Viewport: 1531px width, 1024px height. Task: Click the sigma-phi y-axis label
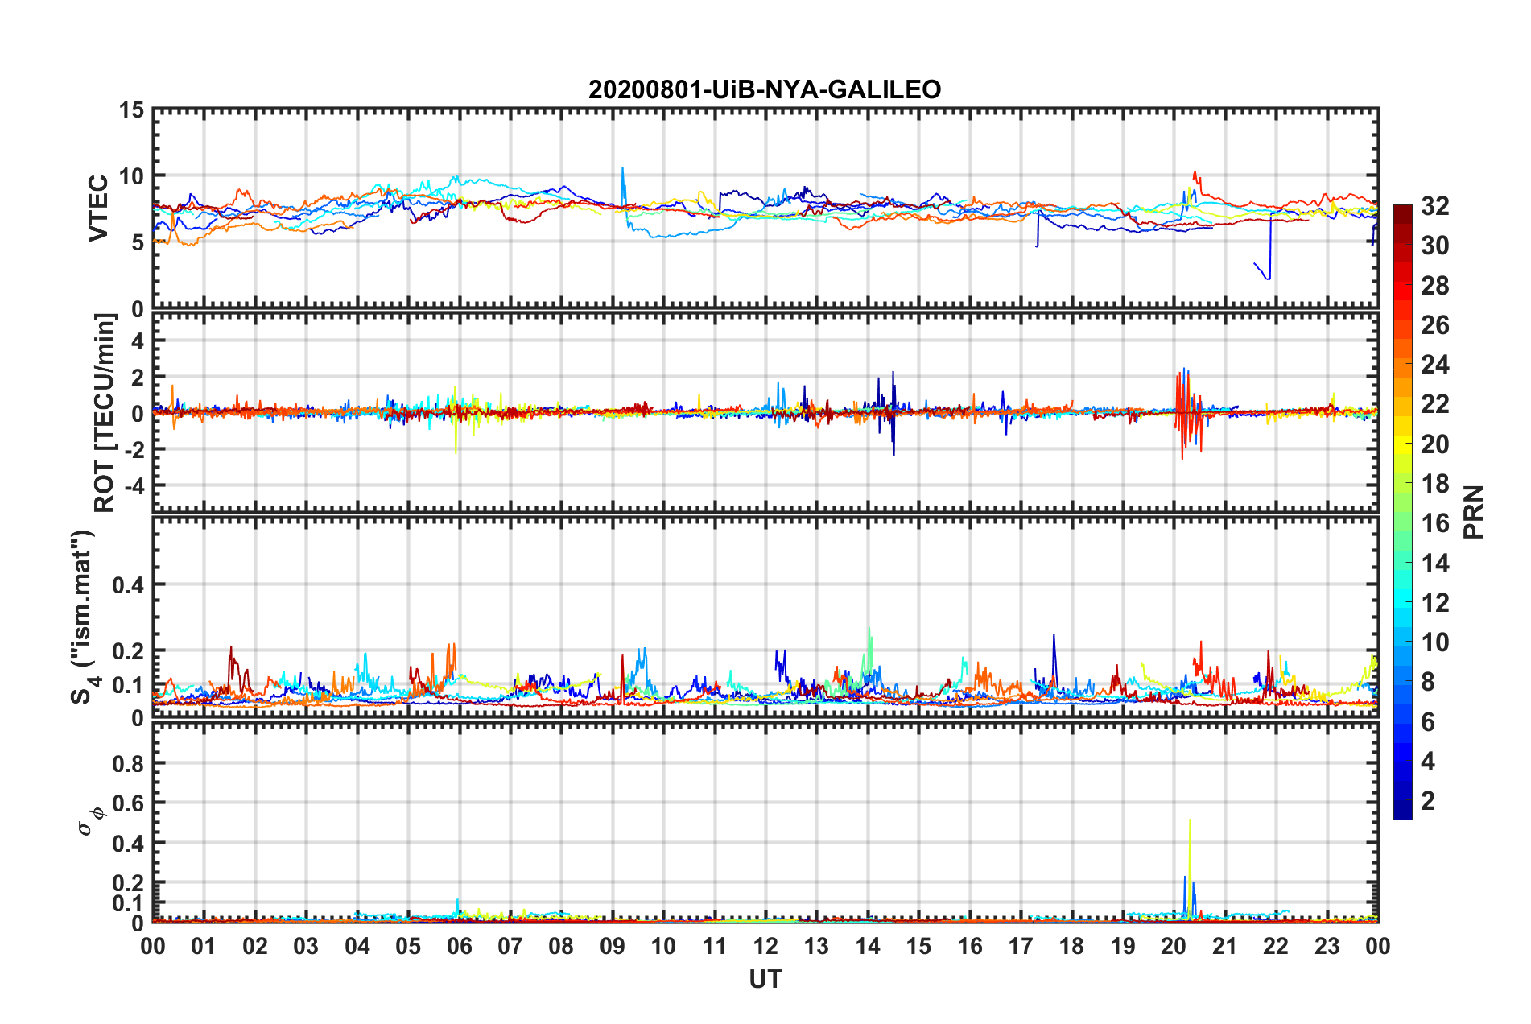click(90, 822)
